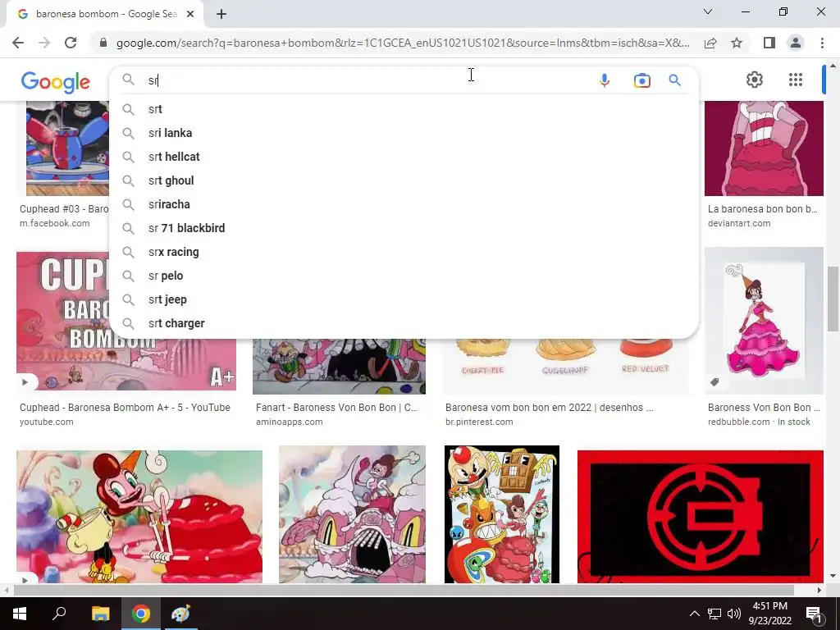Screen dimensions: 840x630
Task: Select the 'srx racing' suggestion
Action: pos(404,252)
